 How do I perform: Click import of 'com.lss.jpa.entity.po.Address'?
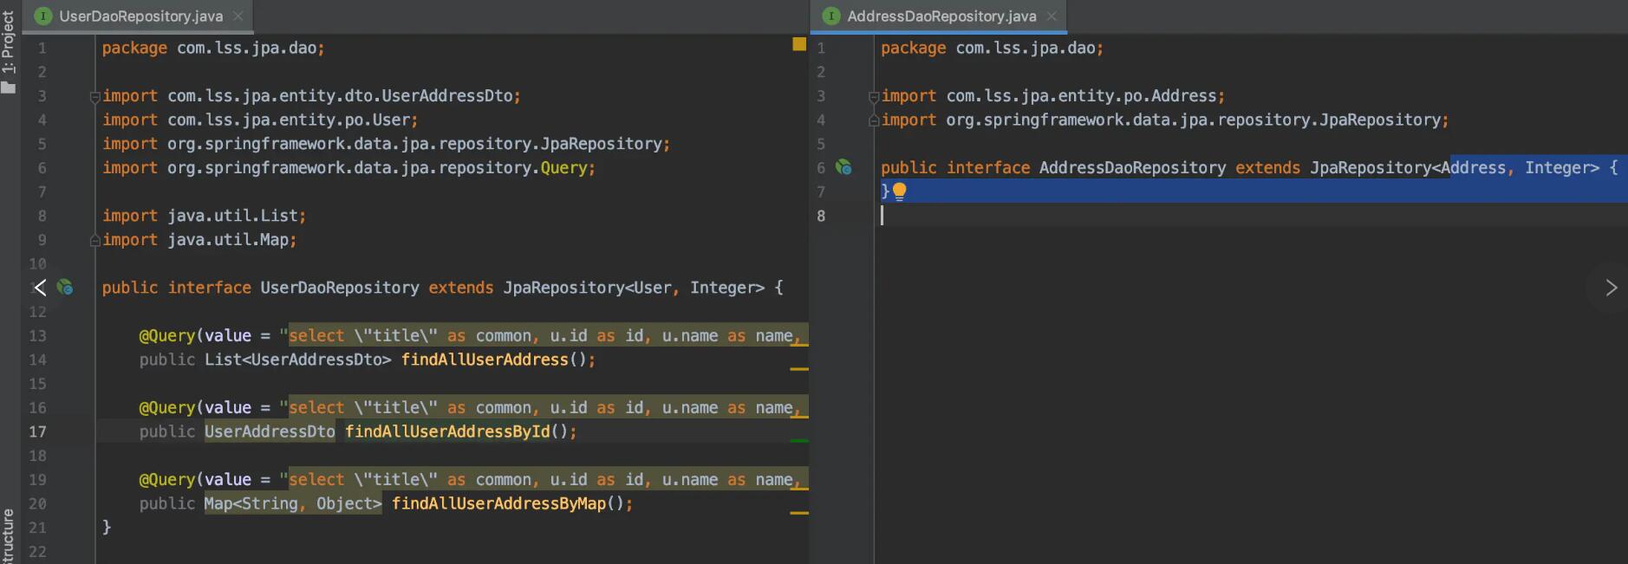[x=1053, y=96]
